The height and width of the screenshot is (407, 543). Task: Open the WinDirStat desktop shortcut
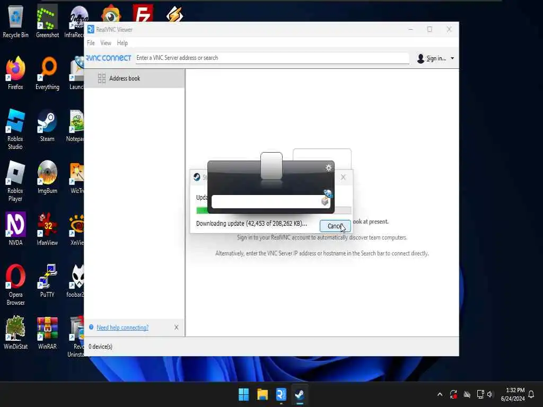point(15,332)
